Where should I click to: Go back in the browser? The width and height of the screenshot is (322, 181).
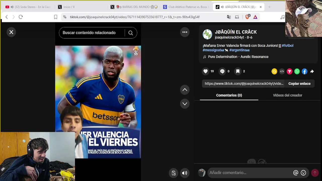(x=7, y=17)
